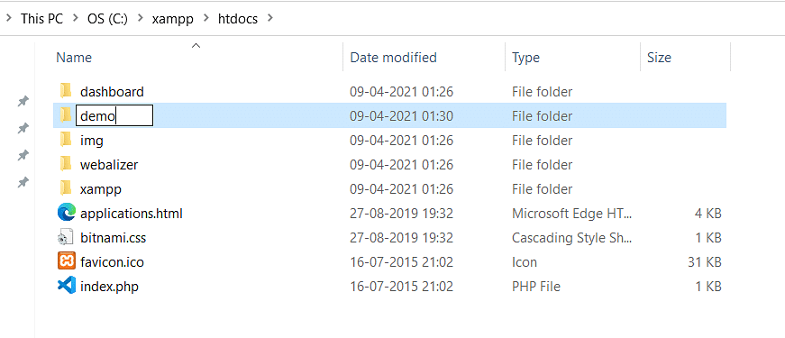
Task: Select the XAMPP favicon.ico icon
Action: (x=66, y=261)
